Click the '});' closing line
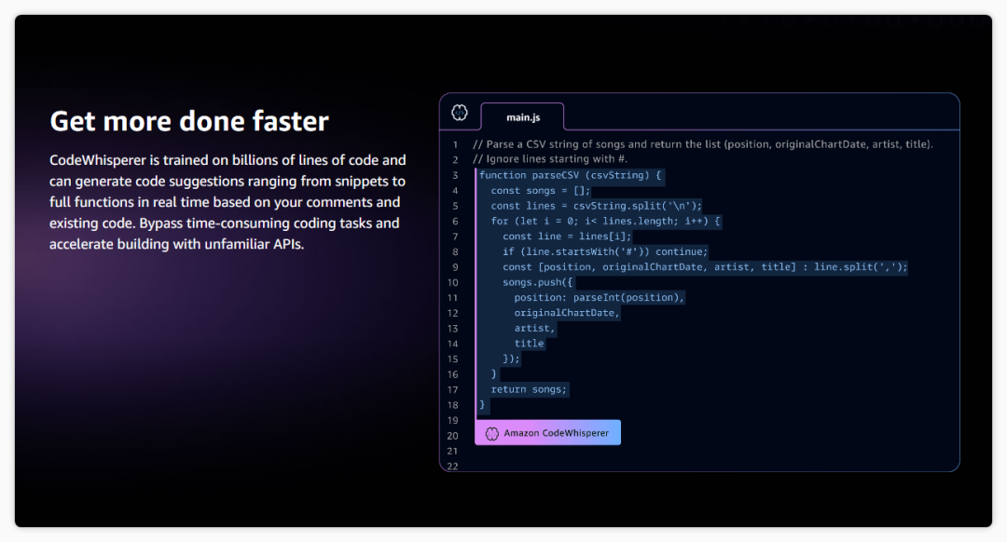The image size is (1007, 542). [511, 359]
